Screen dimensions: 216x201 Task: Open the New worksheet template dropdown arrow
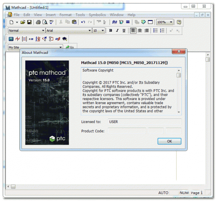(x=17, y=22)
